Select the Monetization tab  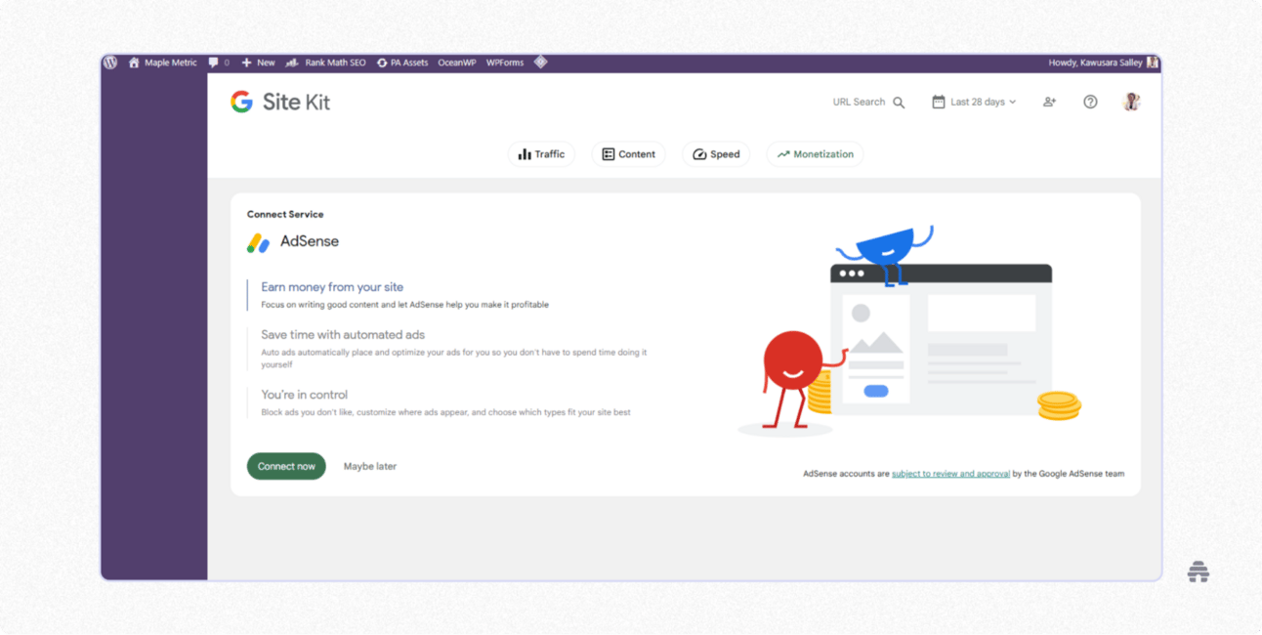(815, 153)
